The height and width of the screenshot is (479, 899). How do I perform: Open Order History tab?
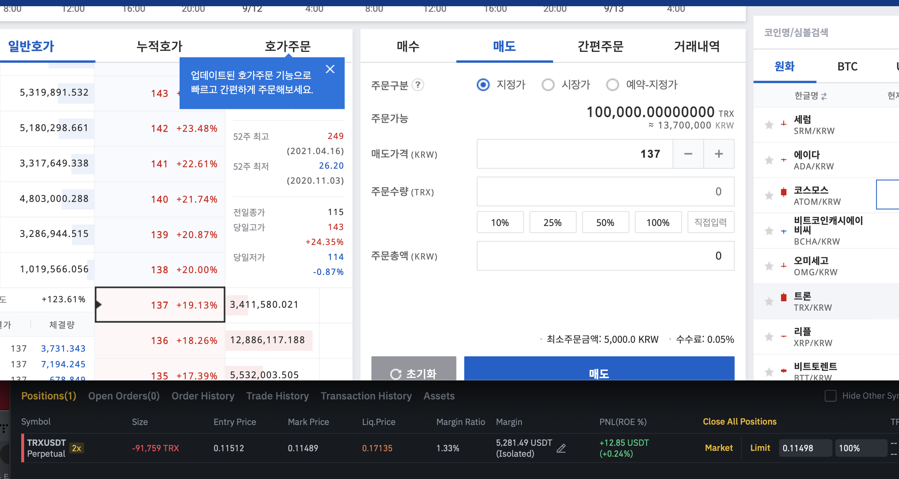point(203,396)
